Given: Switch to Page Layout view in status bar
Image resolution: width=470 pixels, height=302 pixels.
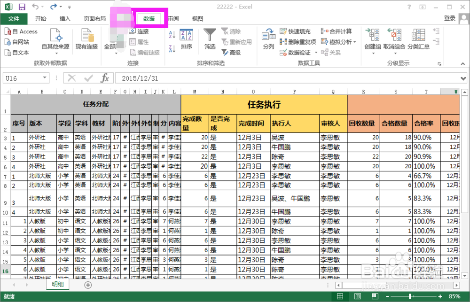Looking at the screenshot, I should [357, 296].
